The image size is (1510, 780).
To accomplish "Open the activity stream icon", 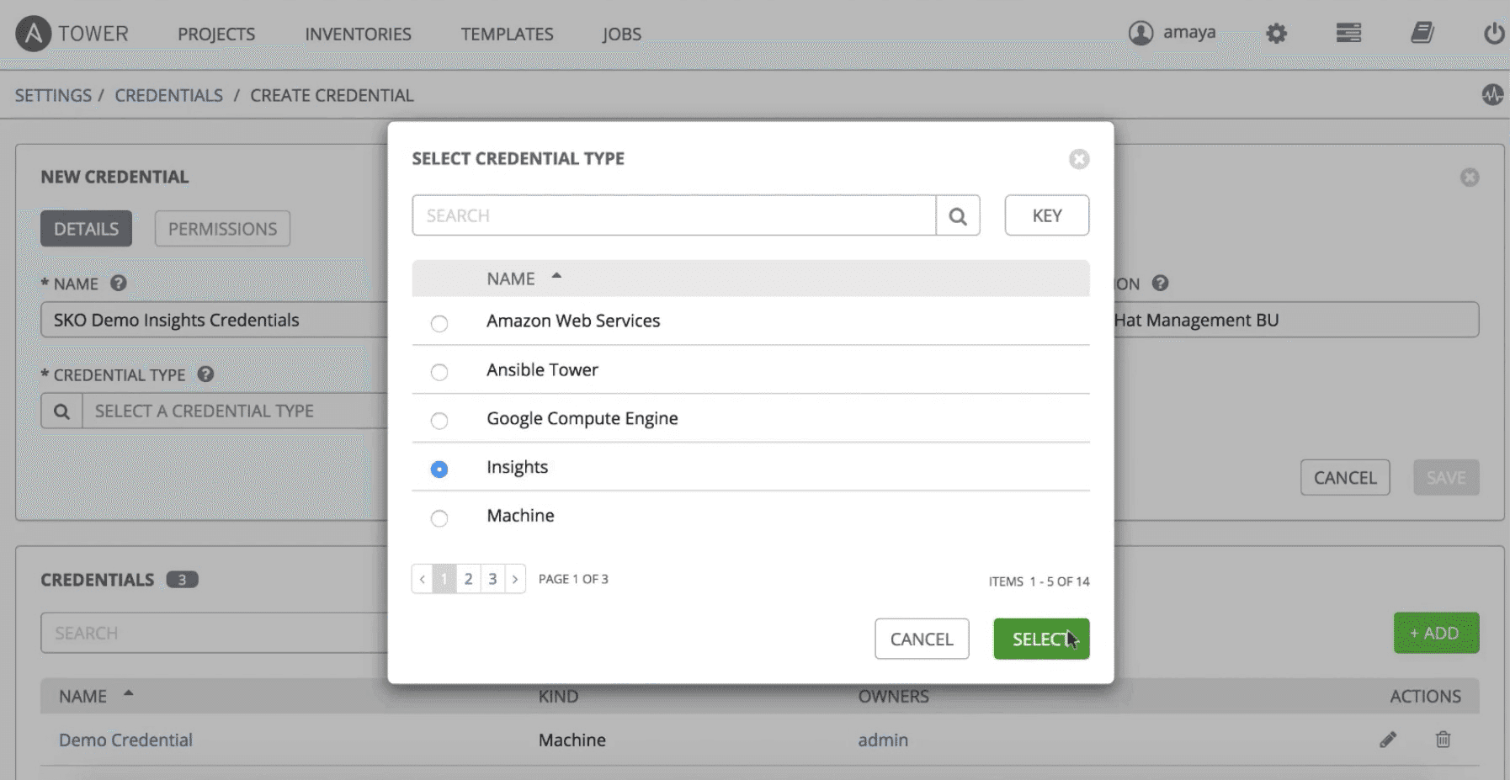I will [1492, 95].
